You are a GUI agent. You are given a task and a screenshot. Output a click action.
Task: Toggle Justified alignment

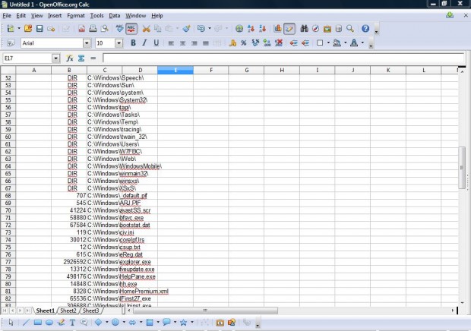(206, 43)
